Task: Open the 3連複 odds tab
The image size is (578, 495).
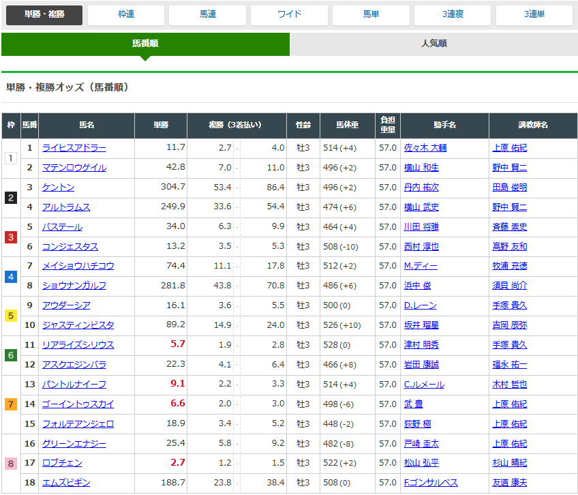Action: 453,15
